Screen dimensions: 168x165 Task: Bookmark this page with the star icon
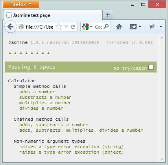pos(59,27)
